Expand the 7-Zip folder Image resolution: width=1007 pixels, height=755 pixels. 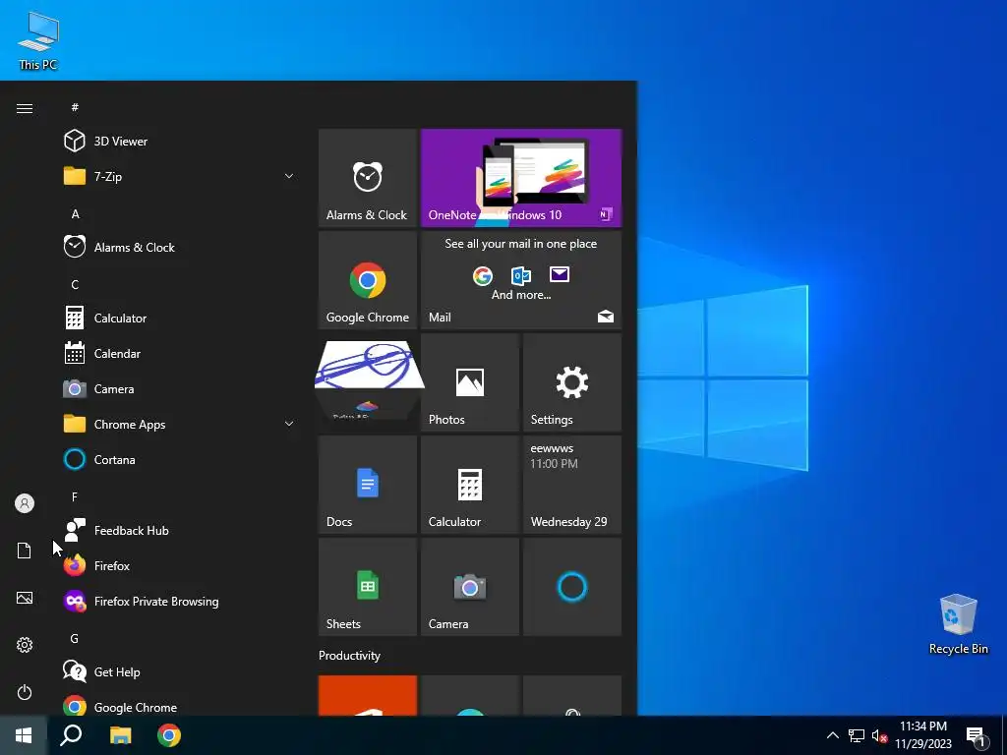point(179,177)
